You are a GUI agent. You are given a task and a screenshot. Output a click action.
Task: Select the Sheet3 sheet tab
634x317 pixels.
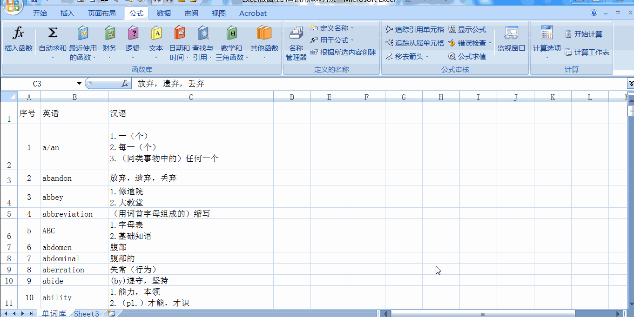(87, 314)
